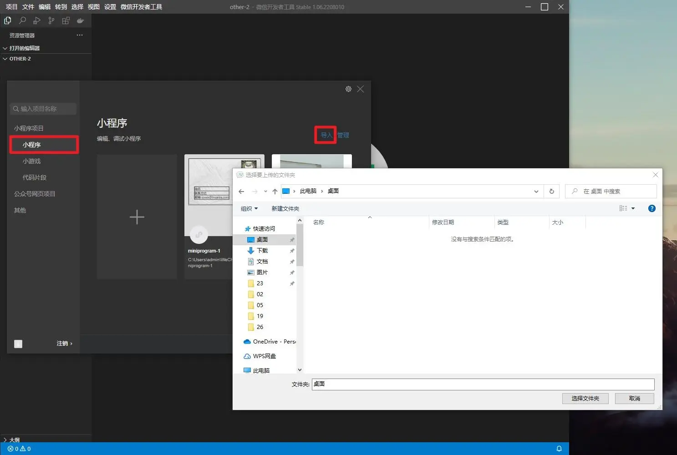The width and height of the screenshot is (677, 455).
Task: Click the 导入 link
Action: (326, 135)
